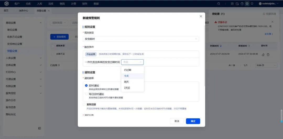Open the 仓库 top menu
Screen dimensions: 283x139
click(x=28, y=4)
